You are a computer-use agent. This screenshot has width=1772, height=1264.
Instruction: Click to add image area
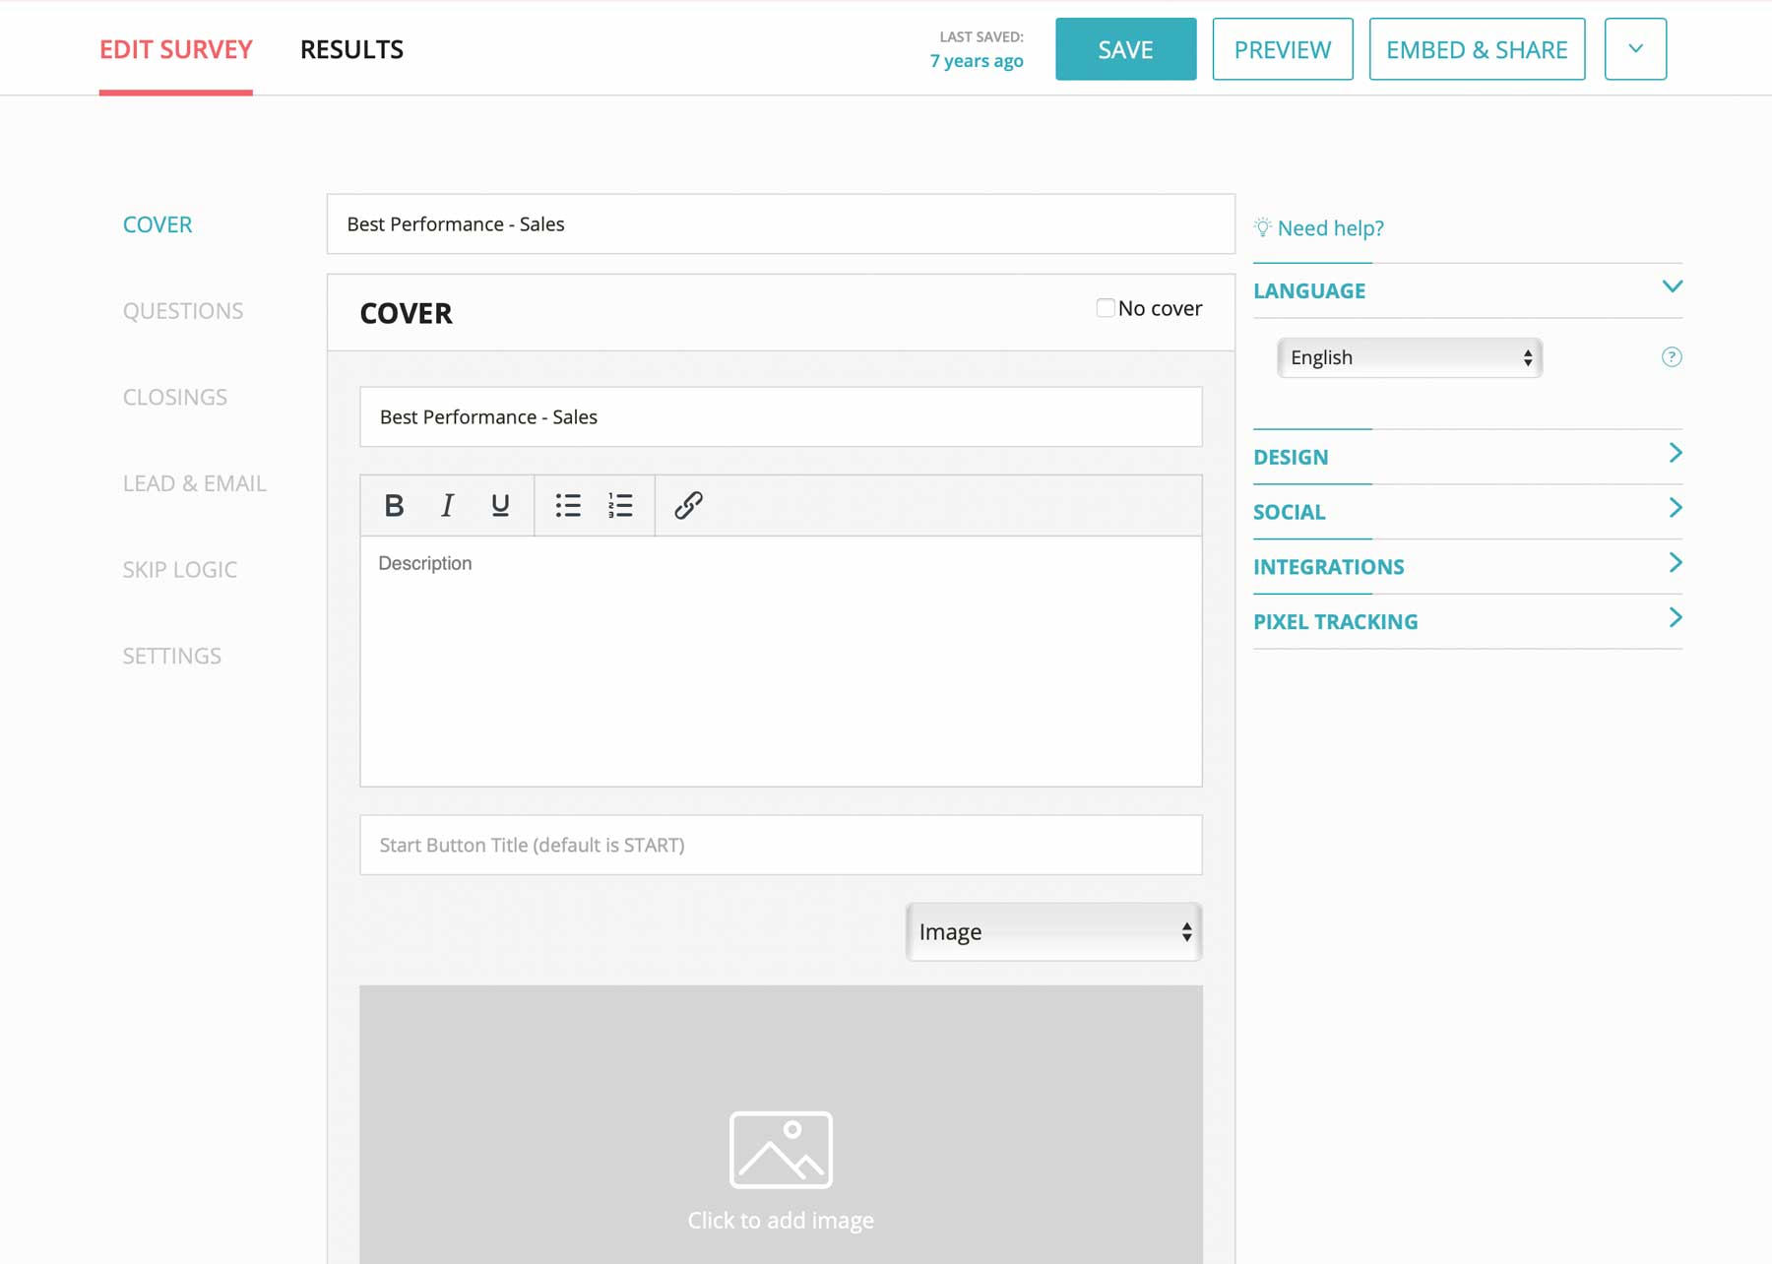click(x=781, y=1124)
